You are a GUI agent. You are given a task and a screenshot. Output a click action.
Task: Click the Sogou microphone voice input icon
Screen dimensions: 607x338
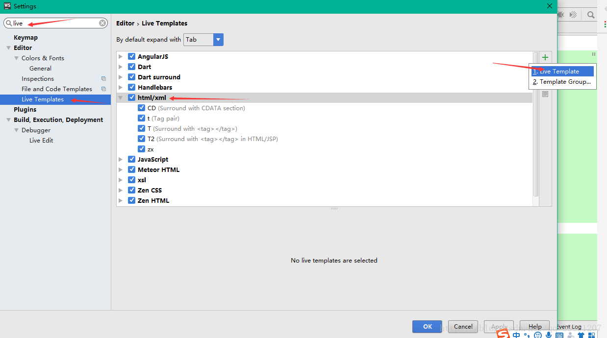pyautogui.click(x=549, y=335)
